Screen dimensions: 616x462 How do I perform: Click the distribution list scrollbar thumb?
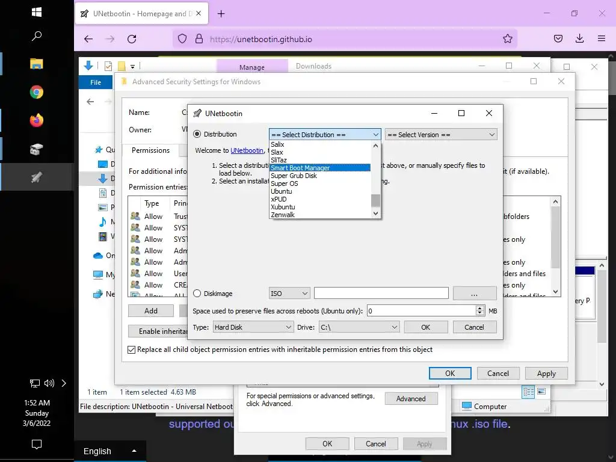coord(375,200)
